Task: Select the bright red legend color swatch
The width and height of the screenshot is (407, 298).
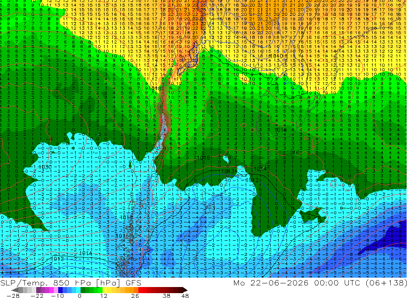Action: point(140,290)
